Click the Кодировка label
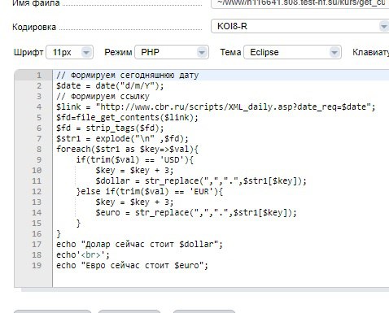The image size is (389, 313). pos(34,27)
